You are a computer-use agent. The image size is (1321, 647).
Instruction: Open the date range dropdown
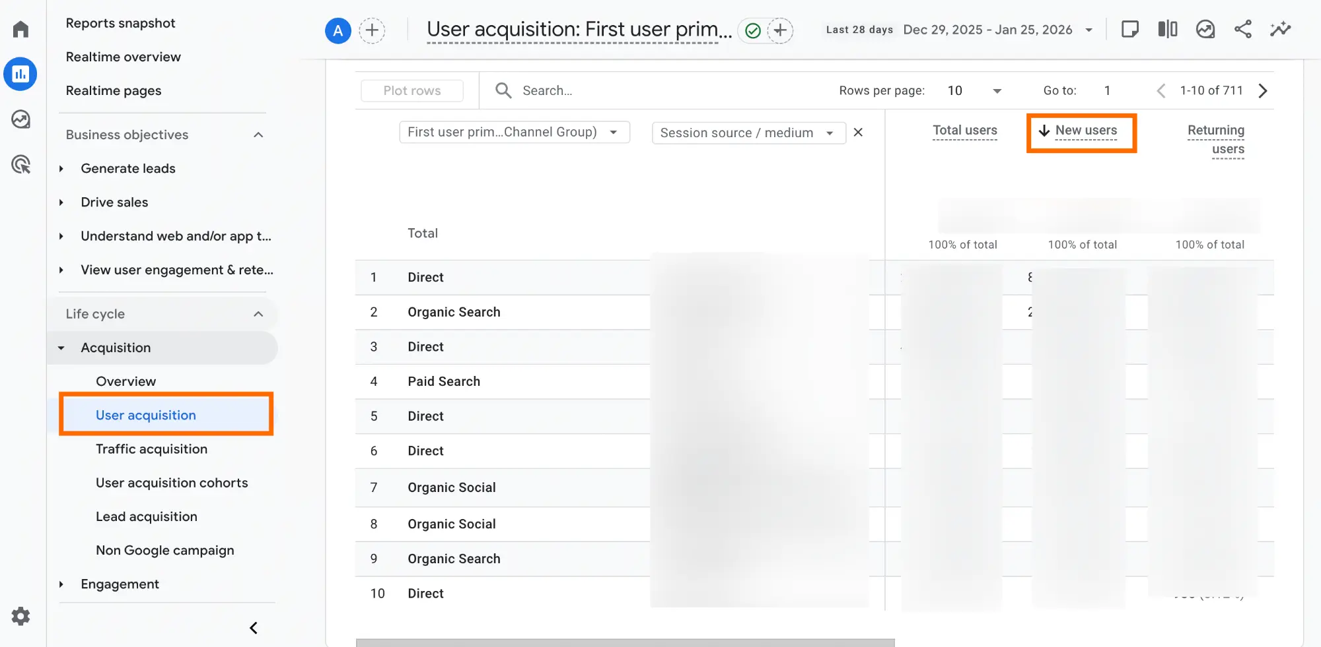pos(1089,30)
